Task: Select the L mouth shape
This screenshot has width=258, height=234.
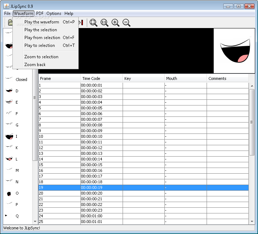Action: click(11, 159)
